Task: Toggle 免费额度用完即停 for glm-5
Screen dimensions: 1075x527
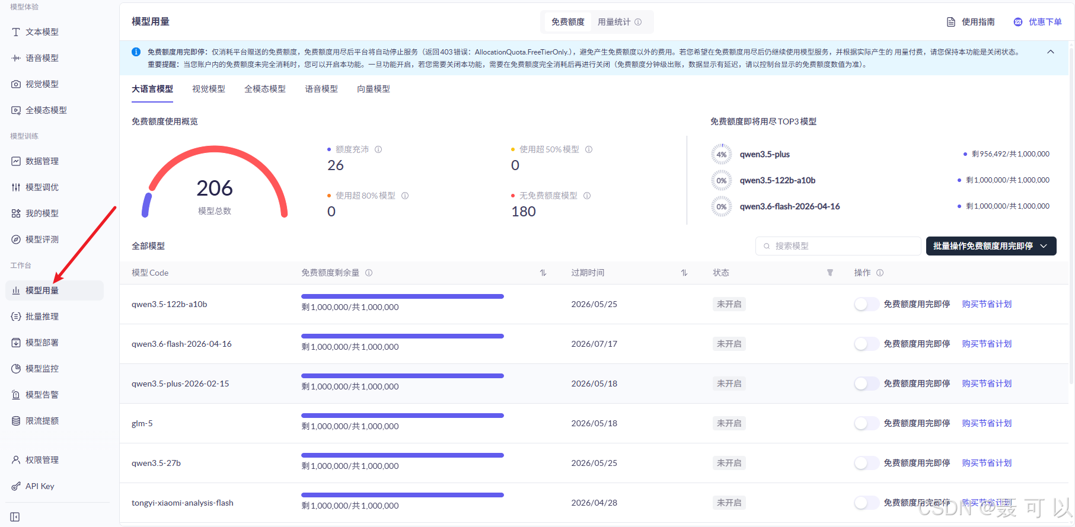Action: click(x=866, y=423)
